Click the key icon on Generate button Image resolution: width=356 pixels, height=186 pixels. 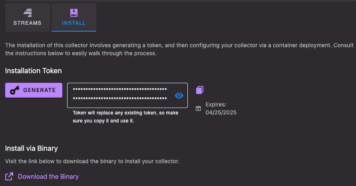[15, 90]
